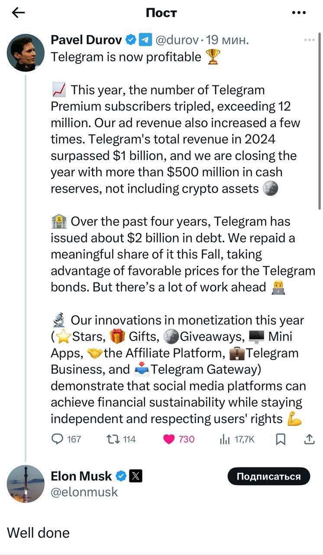Repost using the retweet icon
323x555 pixels.
click(113, 439)
